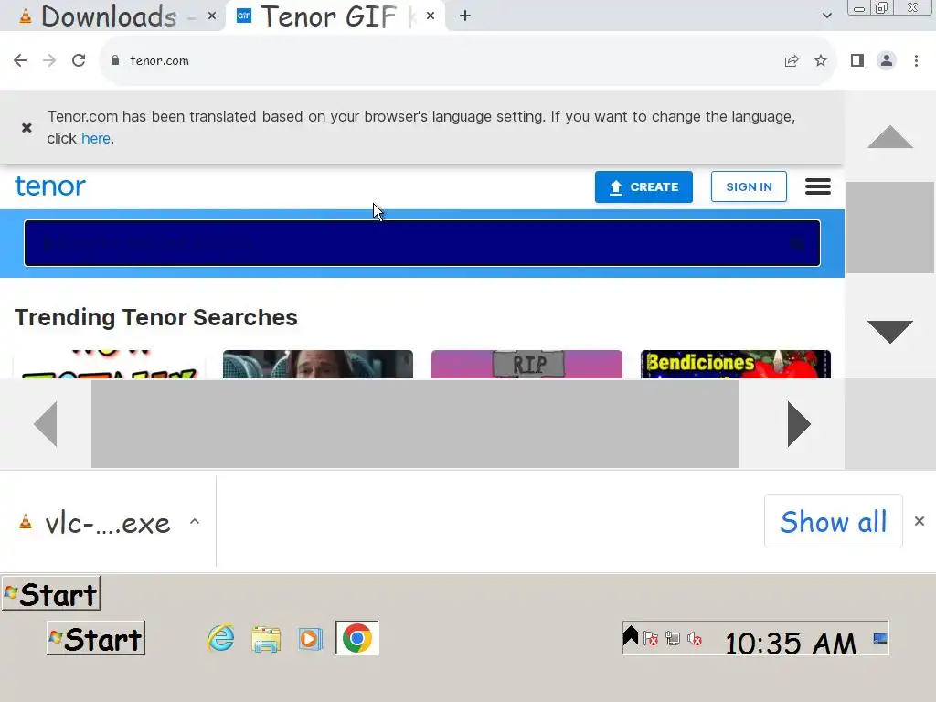Click the search magnifier in the search box

[x=797, y=243]
